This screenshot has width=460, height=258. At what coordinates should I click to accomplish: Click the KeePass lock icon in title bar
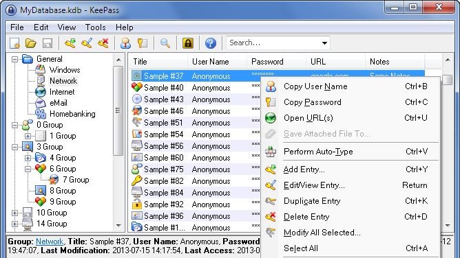(x=11, y=10)
